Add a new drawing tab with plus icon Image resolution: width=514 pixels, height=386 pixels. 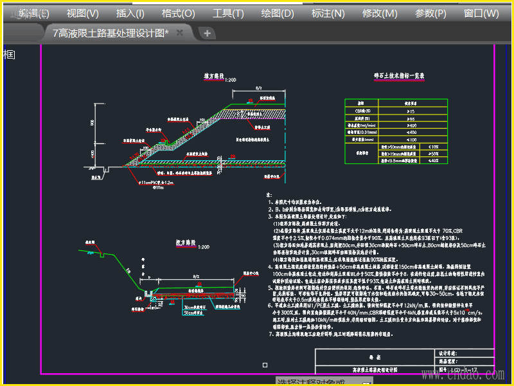[206, 33]
